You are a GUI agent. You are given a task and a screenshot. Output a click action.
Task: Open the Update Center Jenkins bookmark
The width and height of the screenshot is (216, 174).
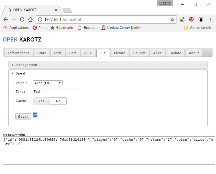pos(121,28)
